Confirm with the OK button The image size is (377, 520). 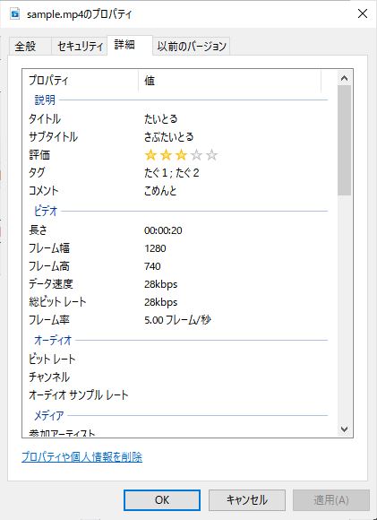[x=162, y=500]
